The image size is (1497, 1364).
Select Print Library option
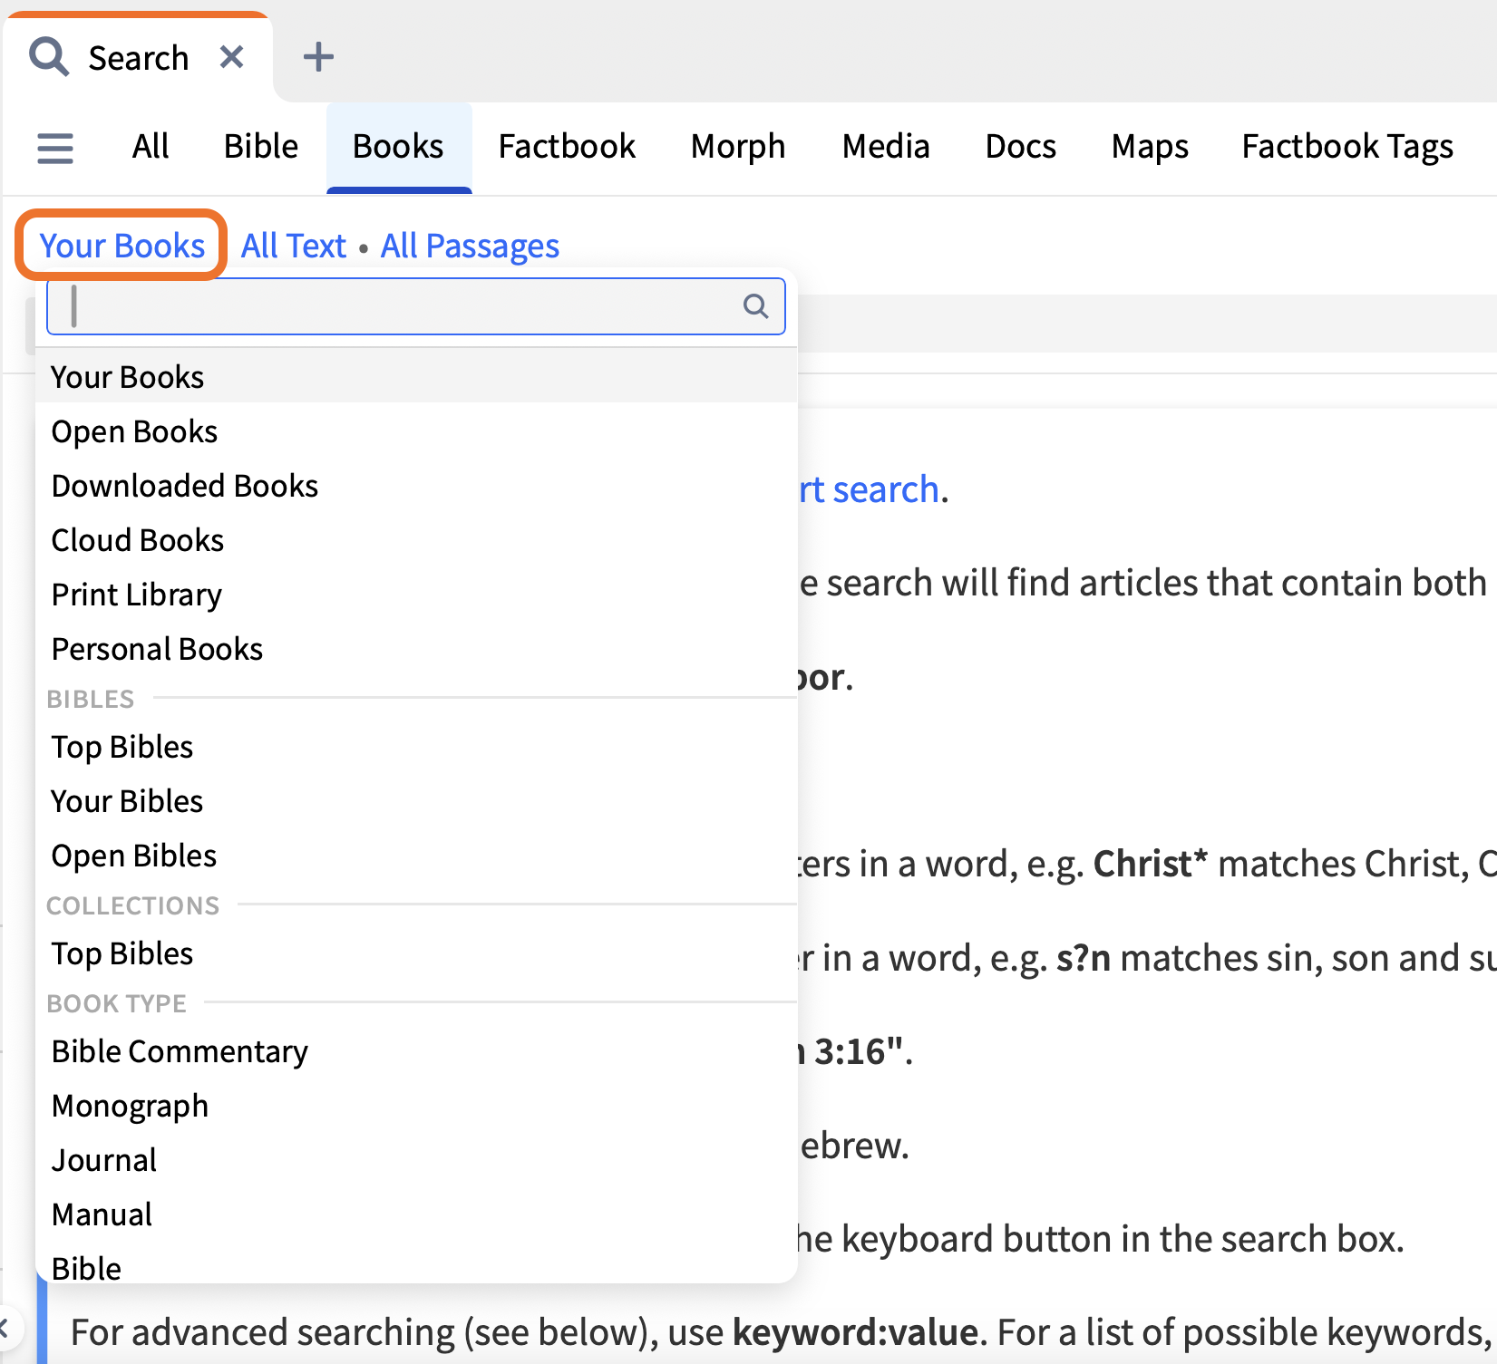click(x=416, y=595)
